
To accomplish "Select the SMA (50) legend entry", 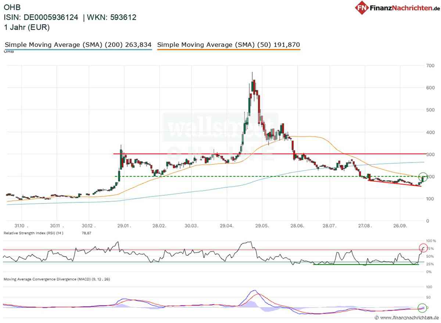I will click(229, 45).
